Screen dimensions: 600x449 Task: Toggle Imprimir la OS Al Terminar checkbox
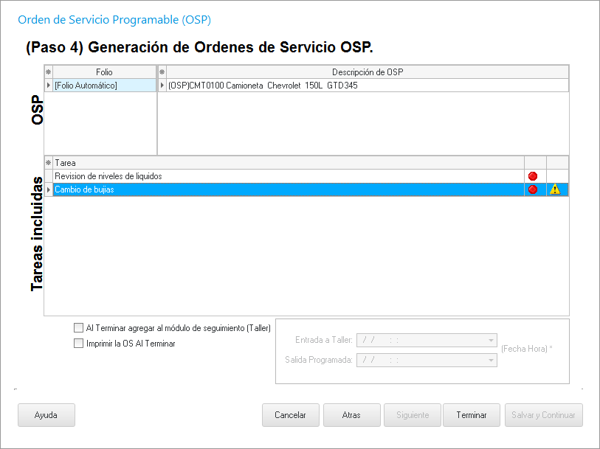tap(78, 343)
